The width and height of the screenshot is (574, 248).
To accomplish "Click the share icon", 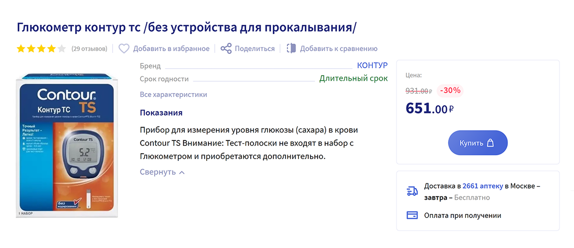I will [x=226, y=48].
